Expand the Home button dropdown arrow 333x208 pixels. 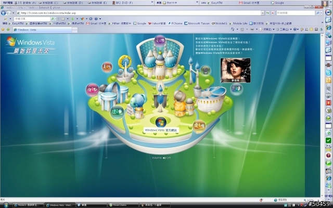coord(237,30)
